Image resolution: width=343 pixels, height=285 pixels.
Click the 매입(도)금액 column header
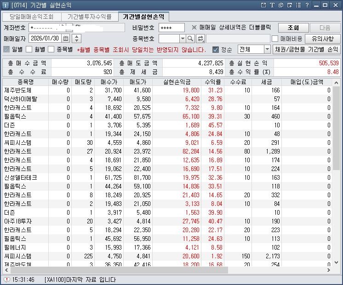tap(307, 82)
